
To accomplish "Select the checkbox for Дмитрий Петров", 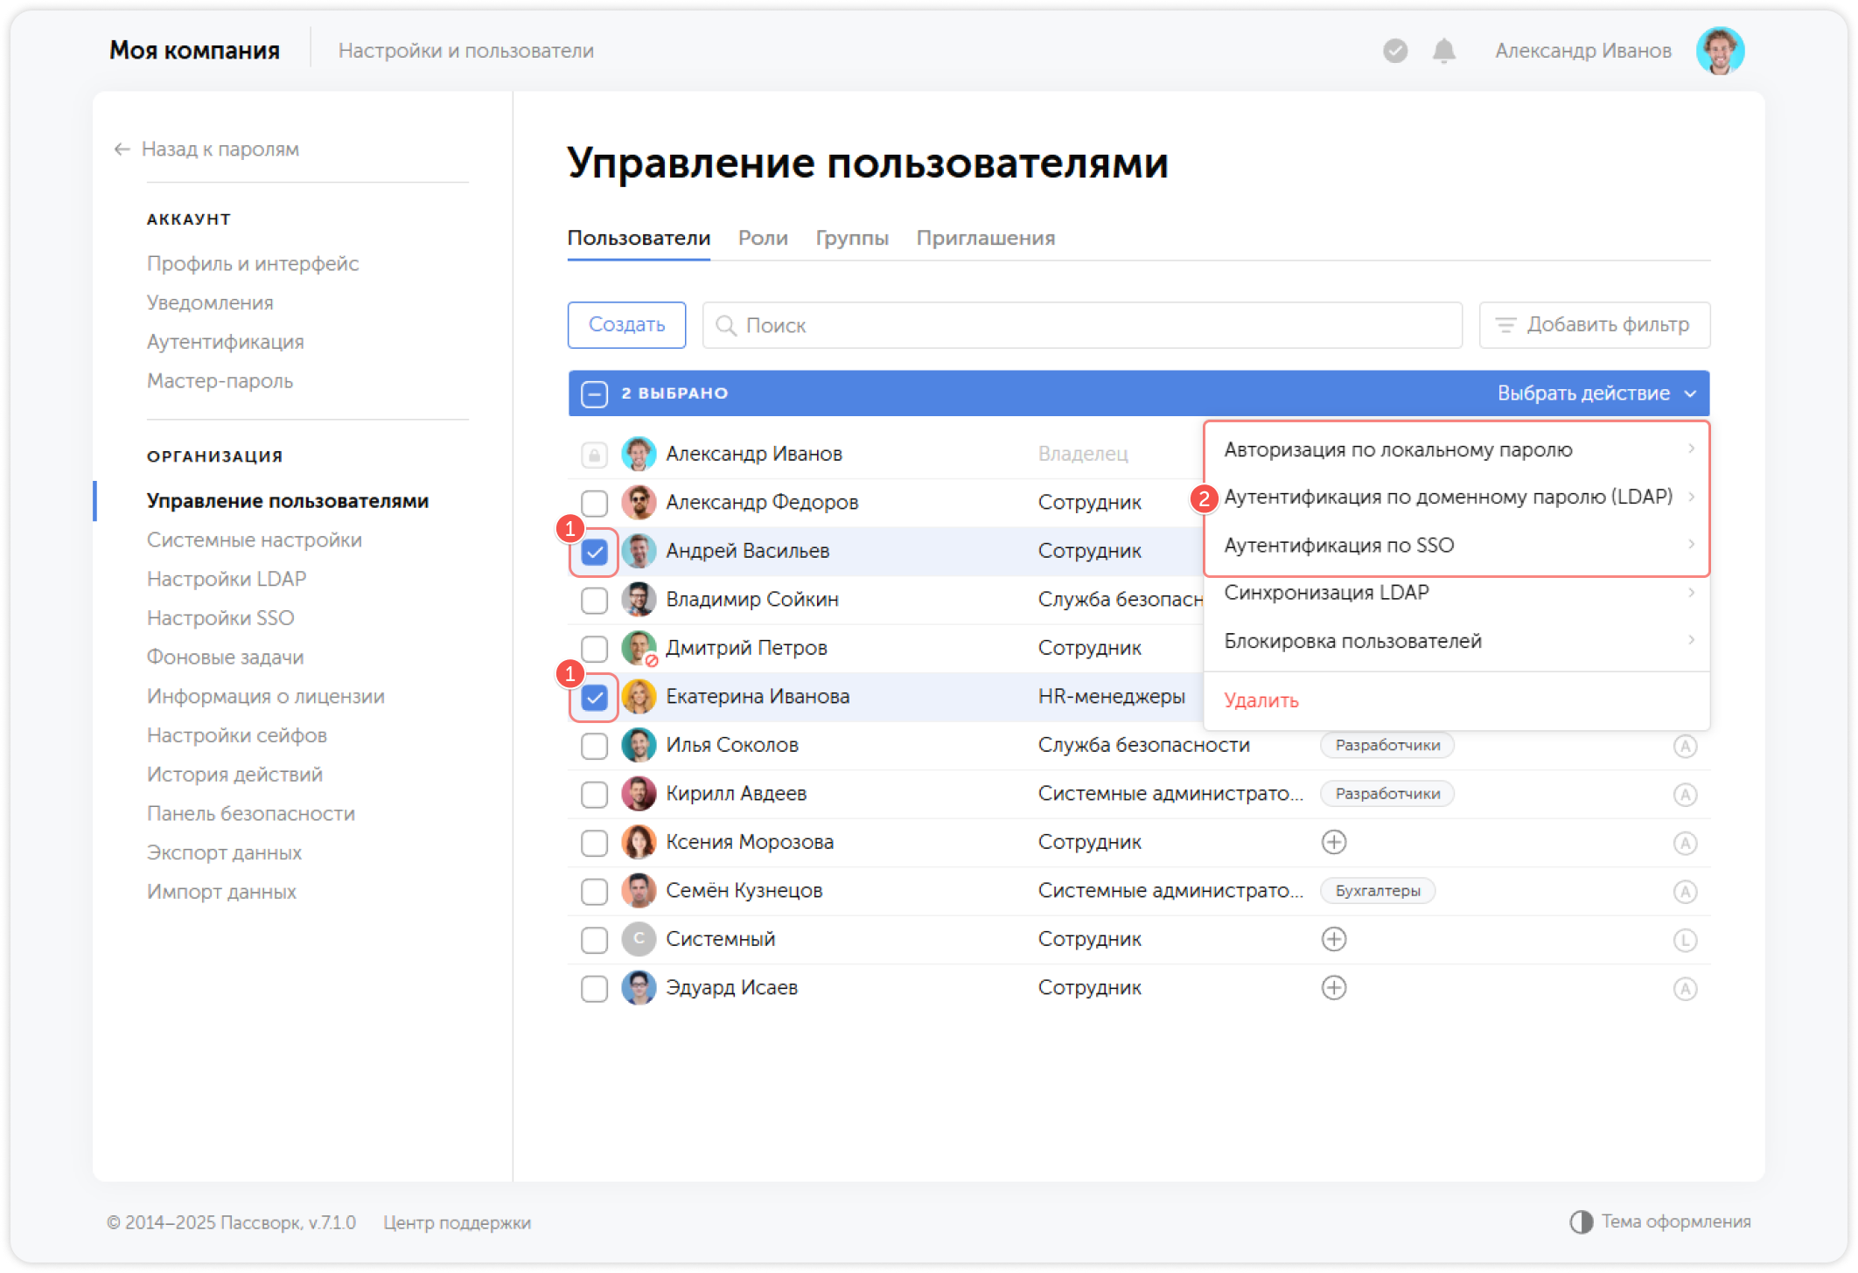I will (x=595, y=648).
